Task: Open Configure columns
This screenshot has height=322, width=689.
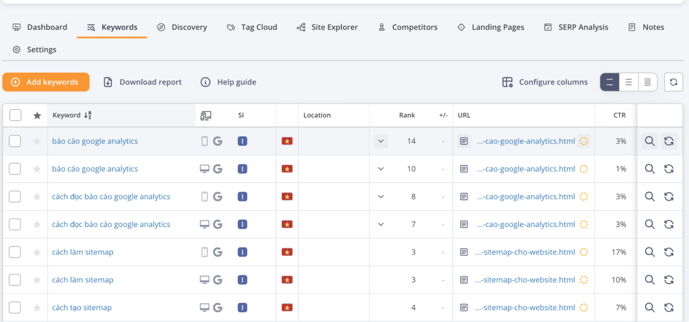Action: [545, 82]
